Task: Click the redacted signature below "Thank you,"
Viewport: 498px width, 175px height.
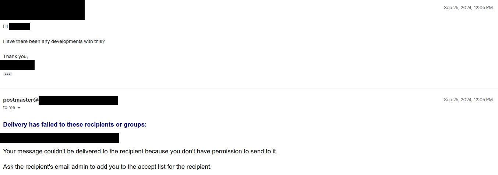Action: tap(17, 65)
